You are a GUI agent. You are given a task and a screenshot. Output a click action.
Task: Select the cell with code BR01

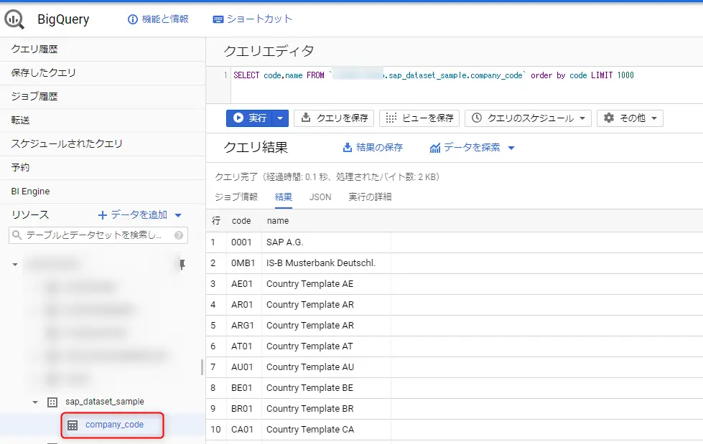244,409
